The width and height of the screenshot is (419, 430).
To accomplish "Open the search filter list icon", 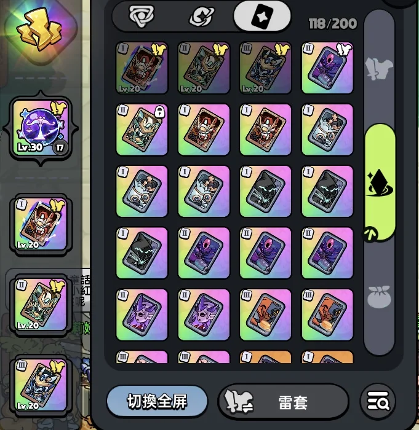I will pos(378,402).
